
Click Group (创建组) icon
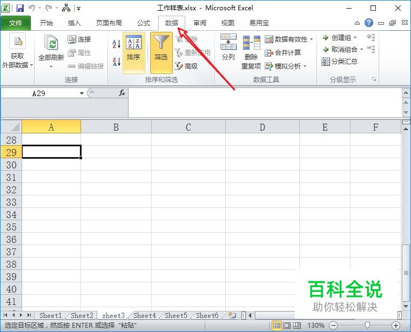pyautogui.click(x=326, y=38)
